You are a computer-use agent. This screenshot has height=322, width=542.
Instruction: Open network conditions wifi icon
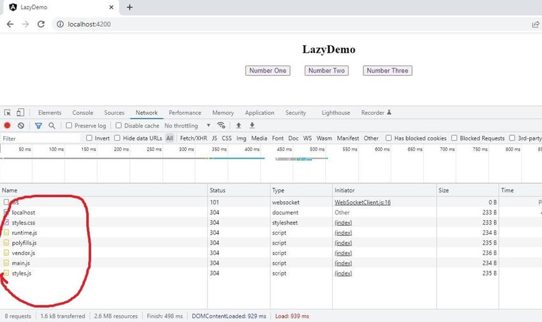point(221,126)
